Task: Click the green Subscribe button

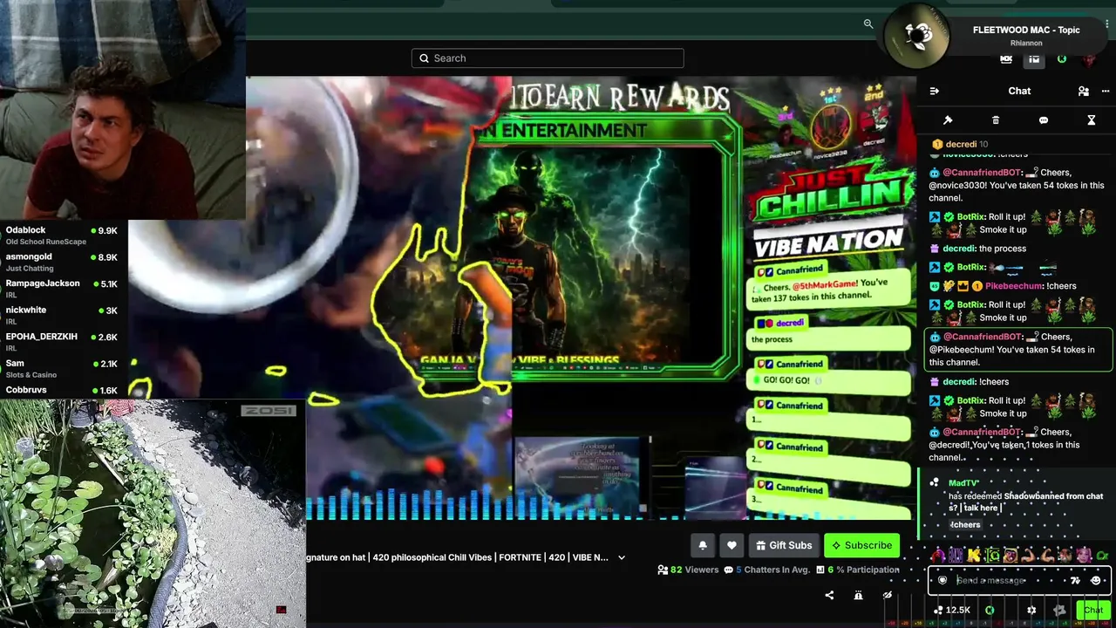Action: (x=861, y=545)
